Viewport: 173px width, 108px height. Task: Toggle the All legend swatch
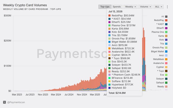166,16
